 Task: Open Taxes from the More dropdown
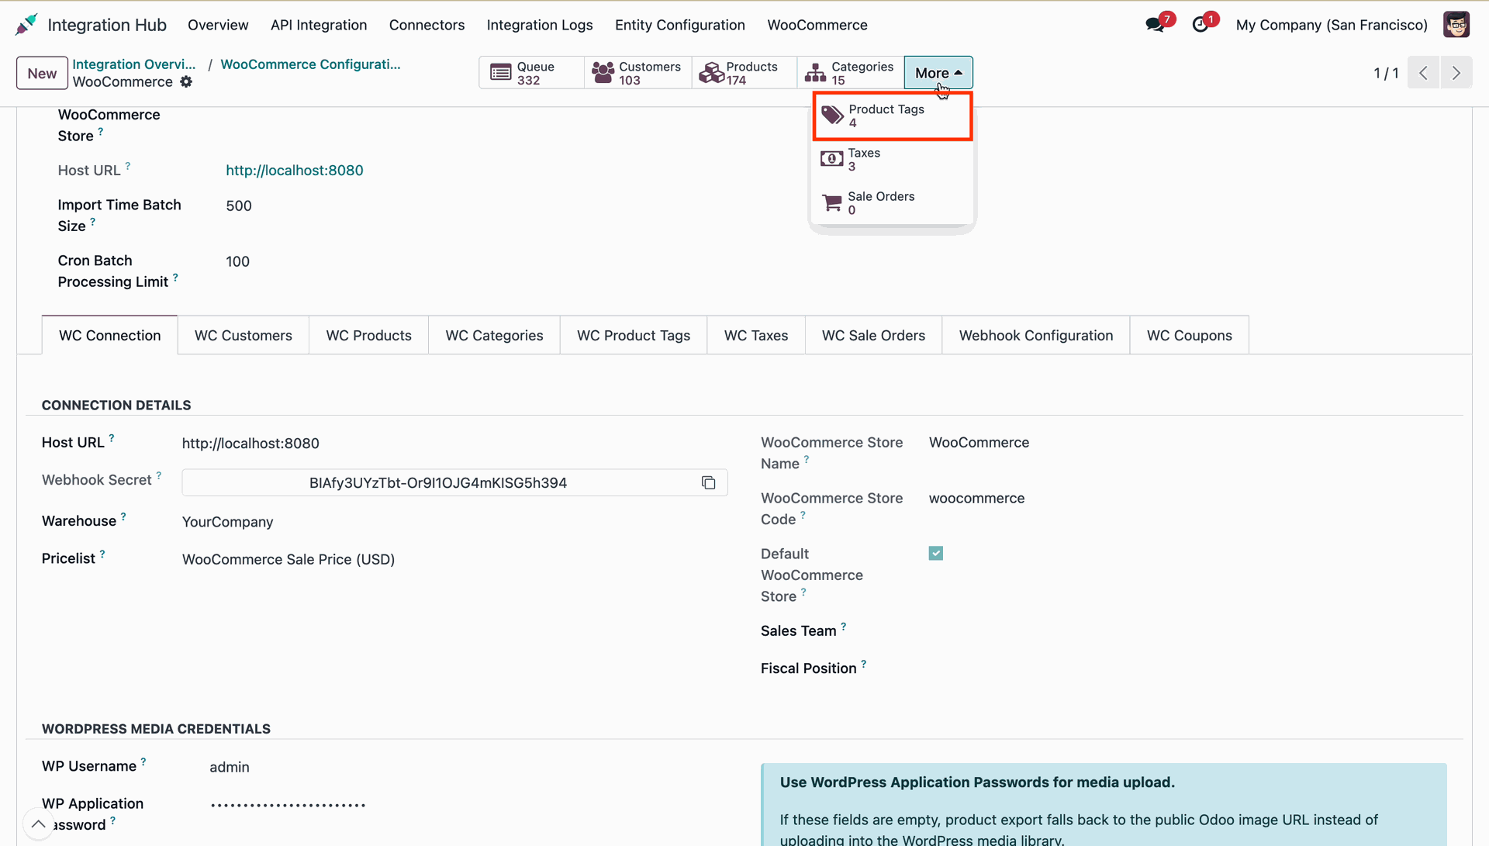[x=892, y=160]
